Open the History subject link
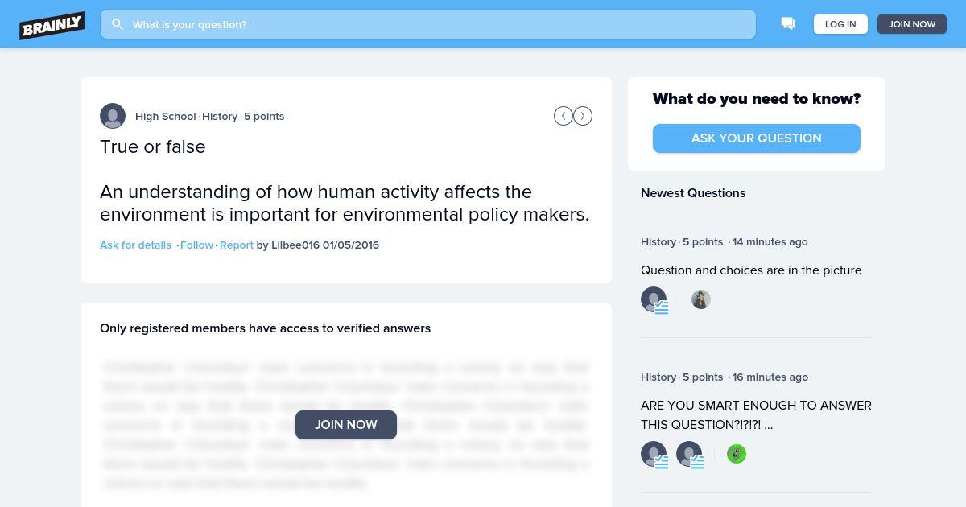This screenshot has width=966, height=507. [220, 116]
